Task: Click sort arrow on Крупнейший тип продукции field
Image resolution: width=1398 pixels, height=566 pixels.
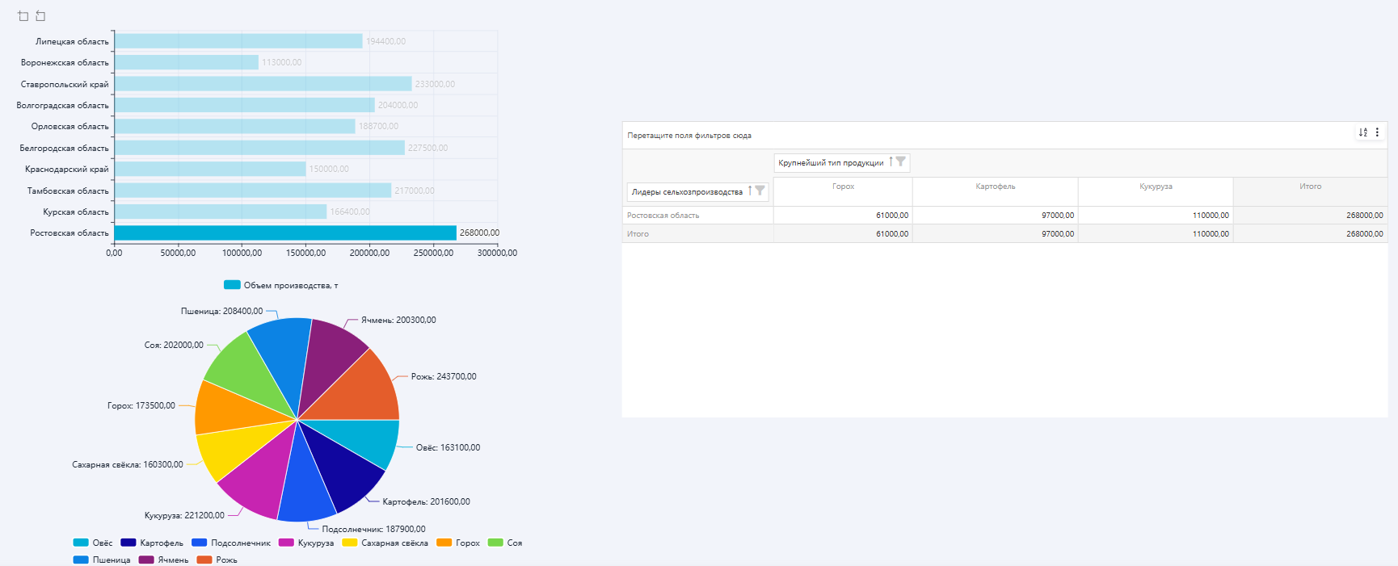Action: point(891,162)
